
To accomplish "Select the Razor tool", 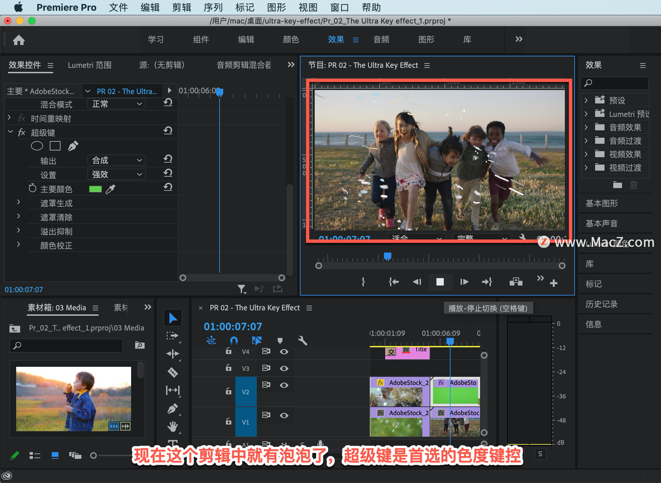I will click(x=172, y=372).
